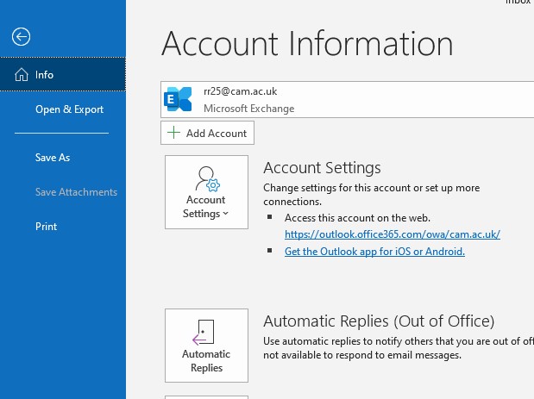Click the back arrow circle icon
Viewport: 534px width, 399px height.
pos(21,36)
